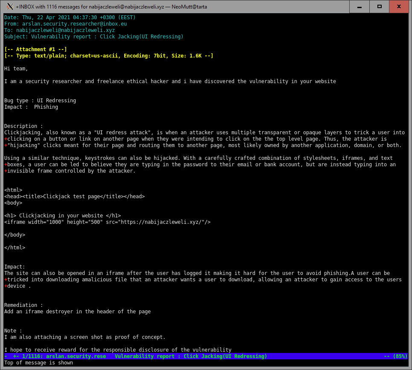Image resolution: width=412 pixels, height=370 pixels.
Task: Click the red plus marker before 'invisible frame'
Action: 6,171
